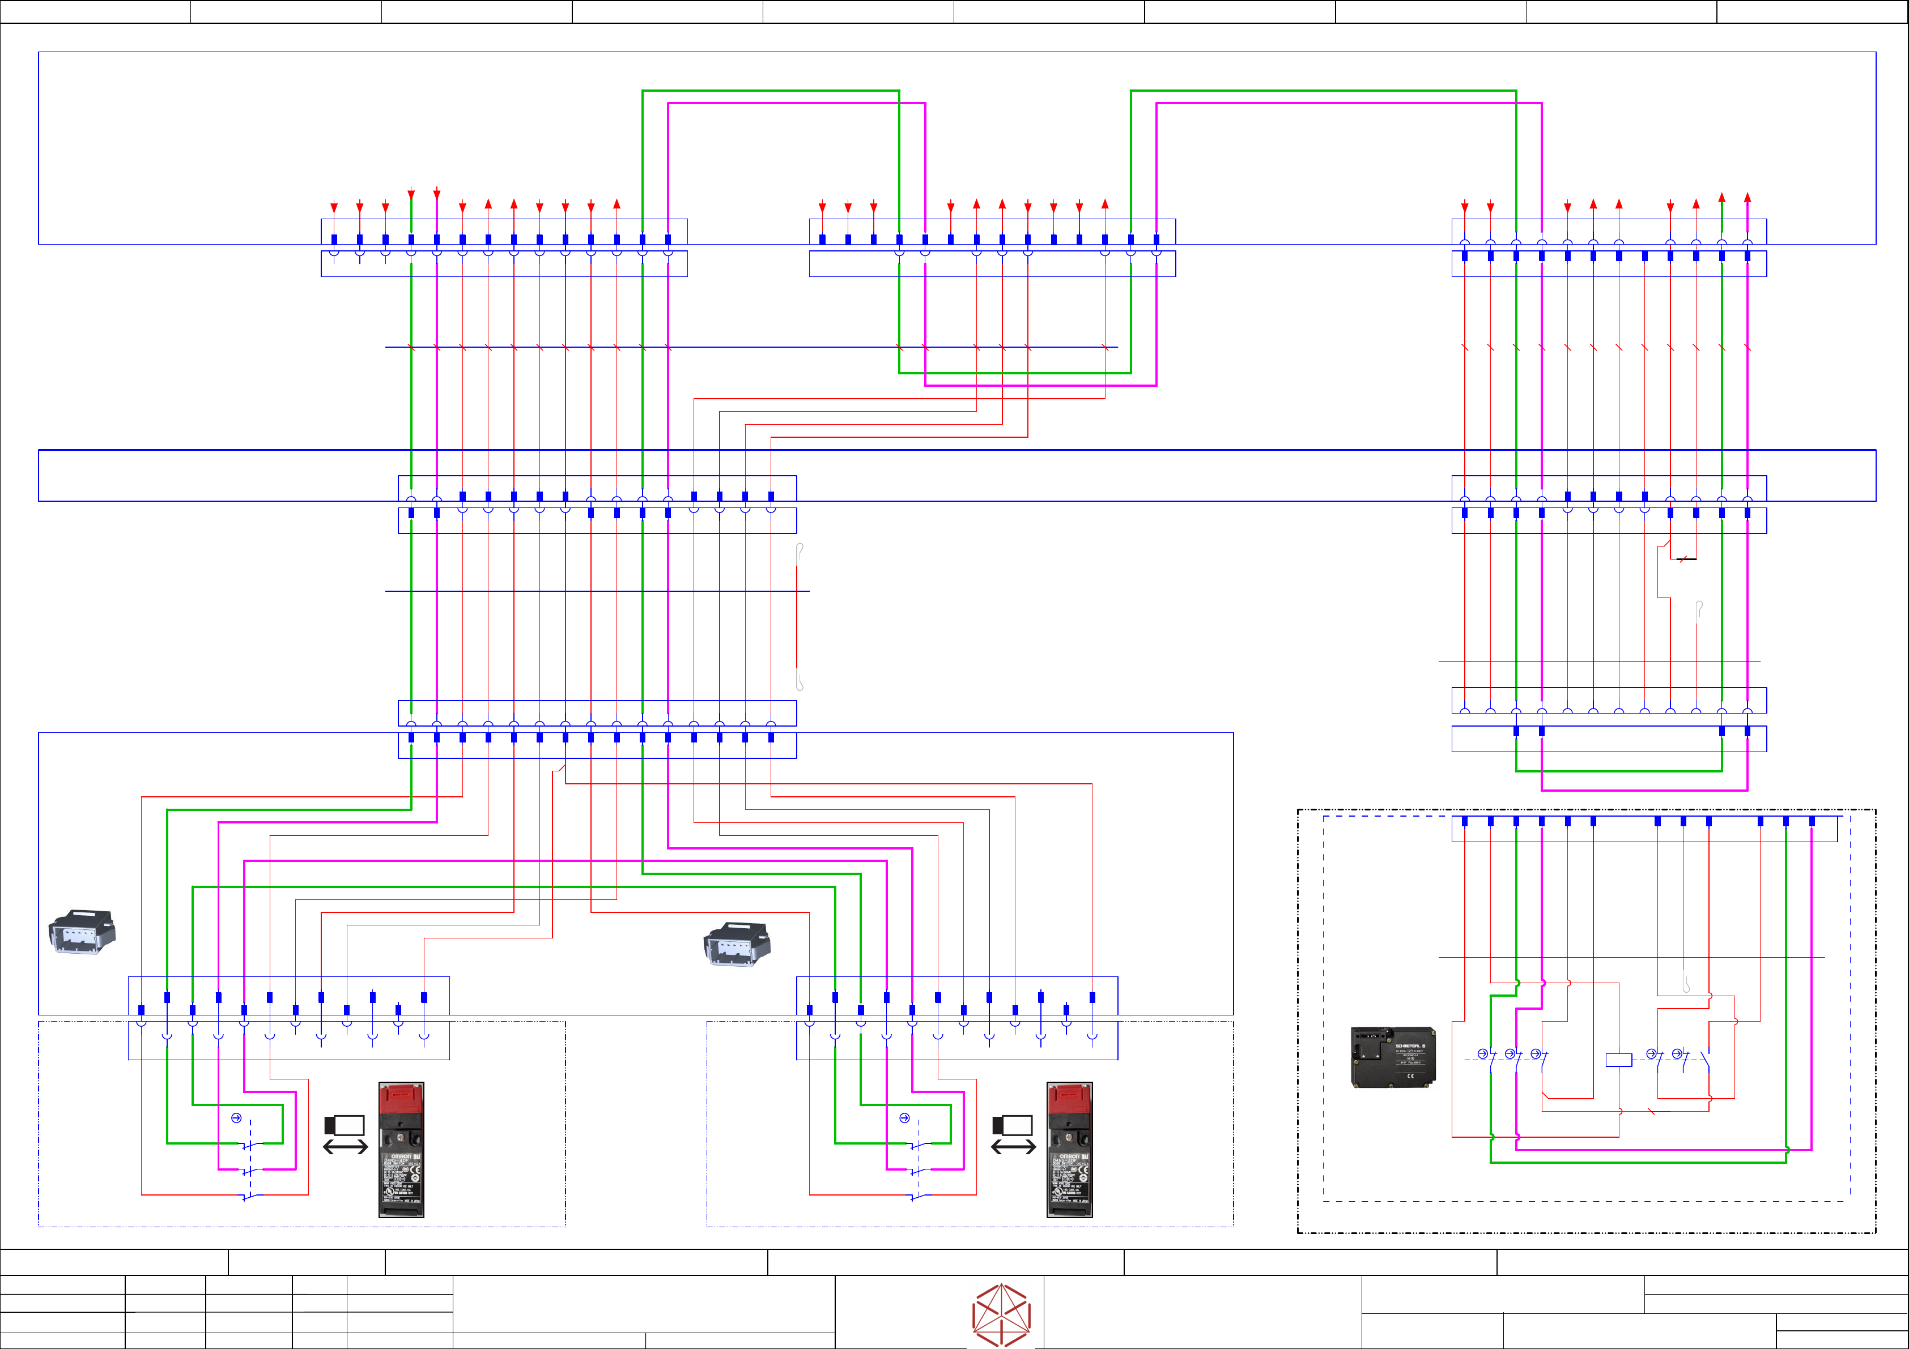Click the magenta wire loop below right terminal block
Image resolution: width=1909 pixels, height=1349 pixels.
click(1644, 791)
